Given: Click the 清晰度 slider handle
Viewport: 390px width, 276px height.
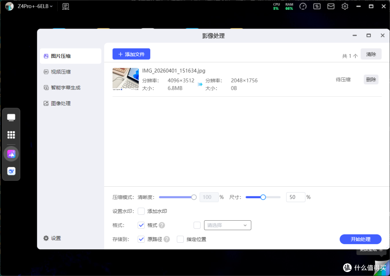Looking at the screenshot, I should pos(194,197).
